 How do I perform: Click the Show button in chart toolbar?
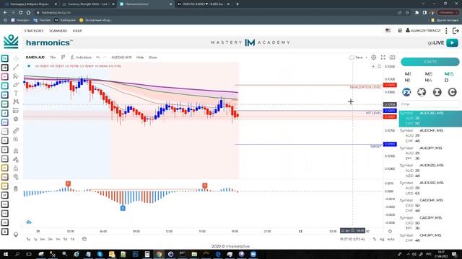point(152,58)
